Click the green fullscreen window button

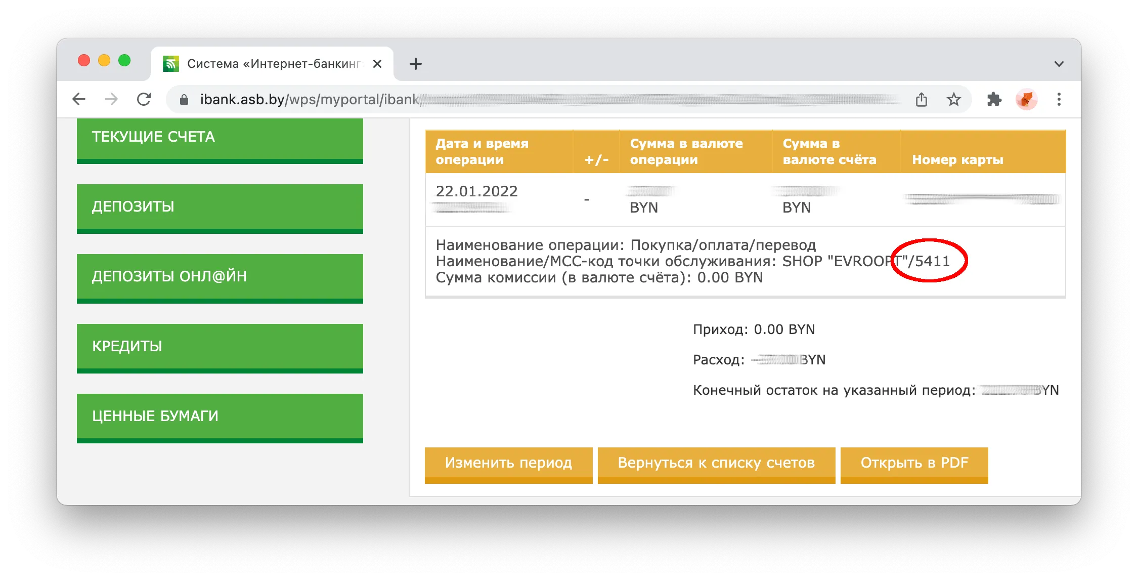tap(124, 61)
